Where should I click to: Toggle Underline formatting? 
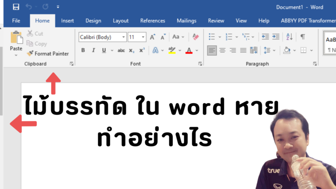coord(104,50)
